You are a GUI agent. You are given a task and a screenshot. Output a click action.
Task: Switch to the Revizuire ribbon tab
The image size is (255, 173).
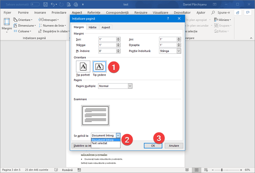coord(141,13)
